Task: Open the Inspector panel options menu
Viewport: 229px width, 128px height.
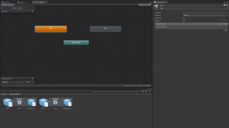Action: pyautogui.click(x=227, y=2)
